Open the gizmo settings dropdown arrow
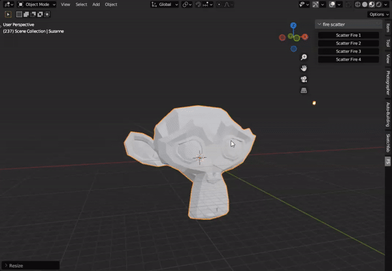This screenshot has width=392, height=271. [323, 5]
